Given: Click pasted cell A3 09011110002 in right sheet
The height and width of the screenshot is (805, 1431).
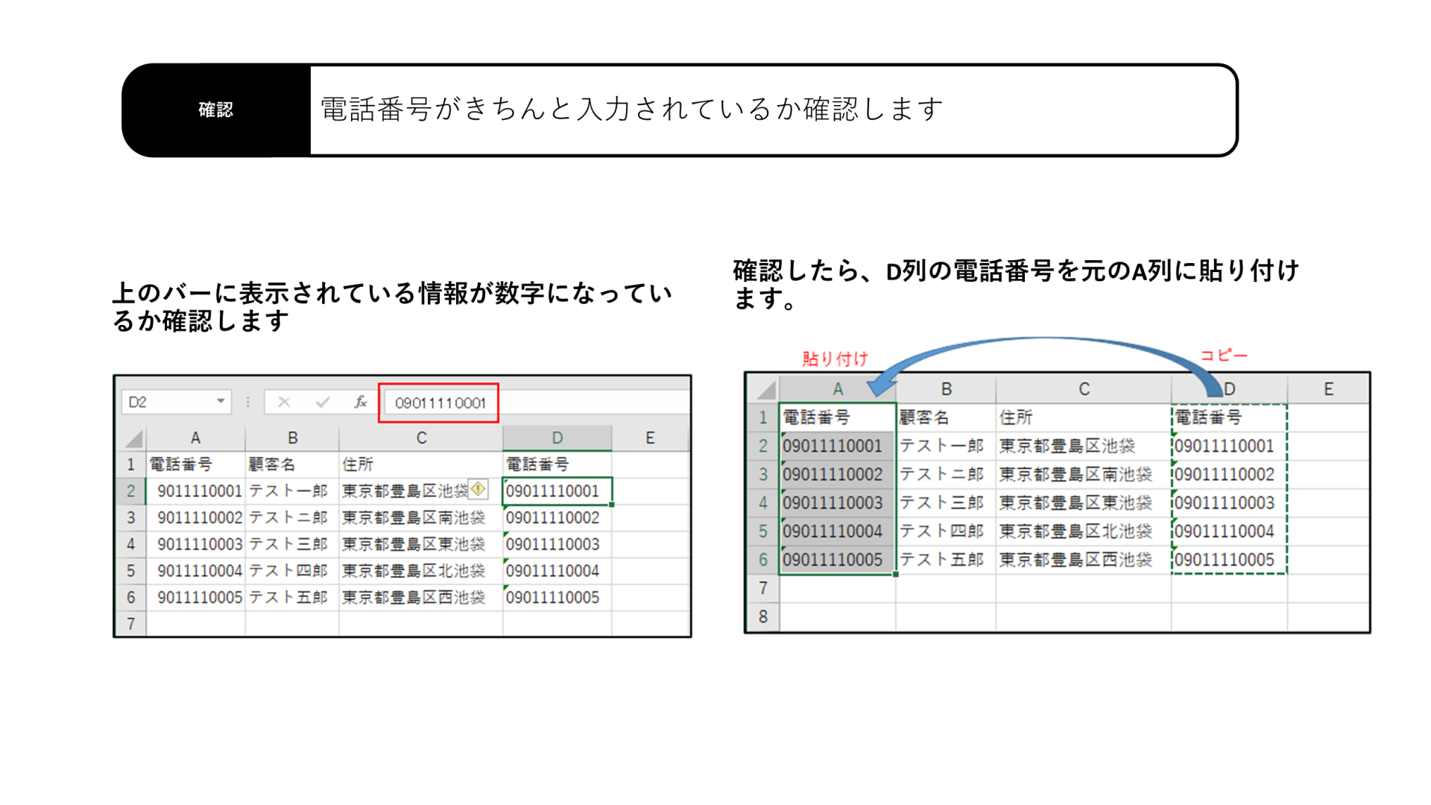Looking at the screenshot, I should (838, 474).
